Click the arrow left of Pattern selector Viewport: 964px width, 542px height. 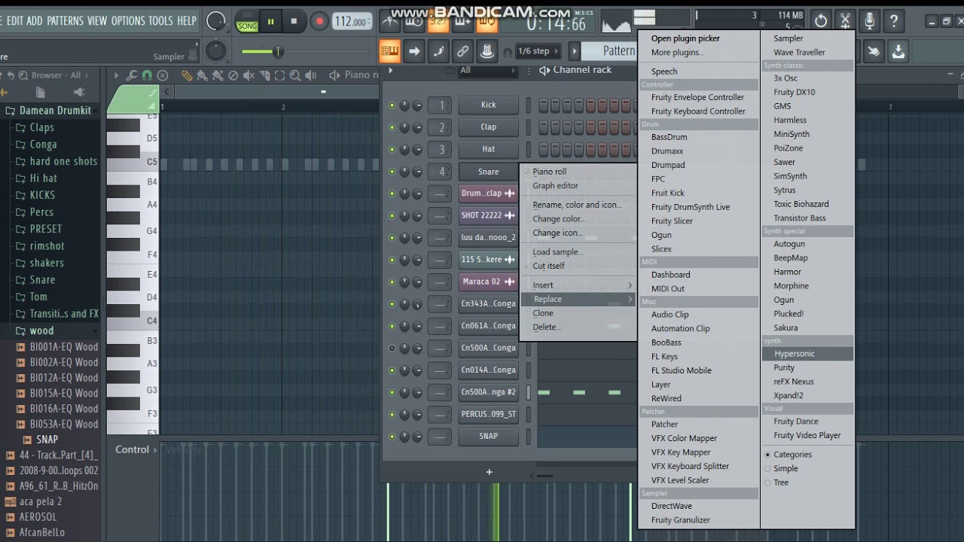[x=575, y=51]
